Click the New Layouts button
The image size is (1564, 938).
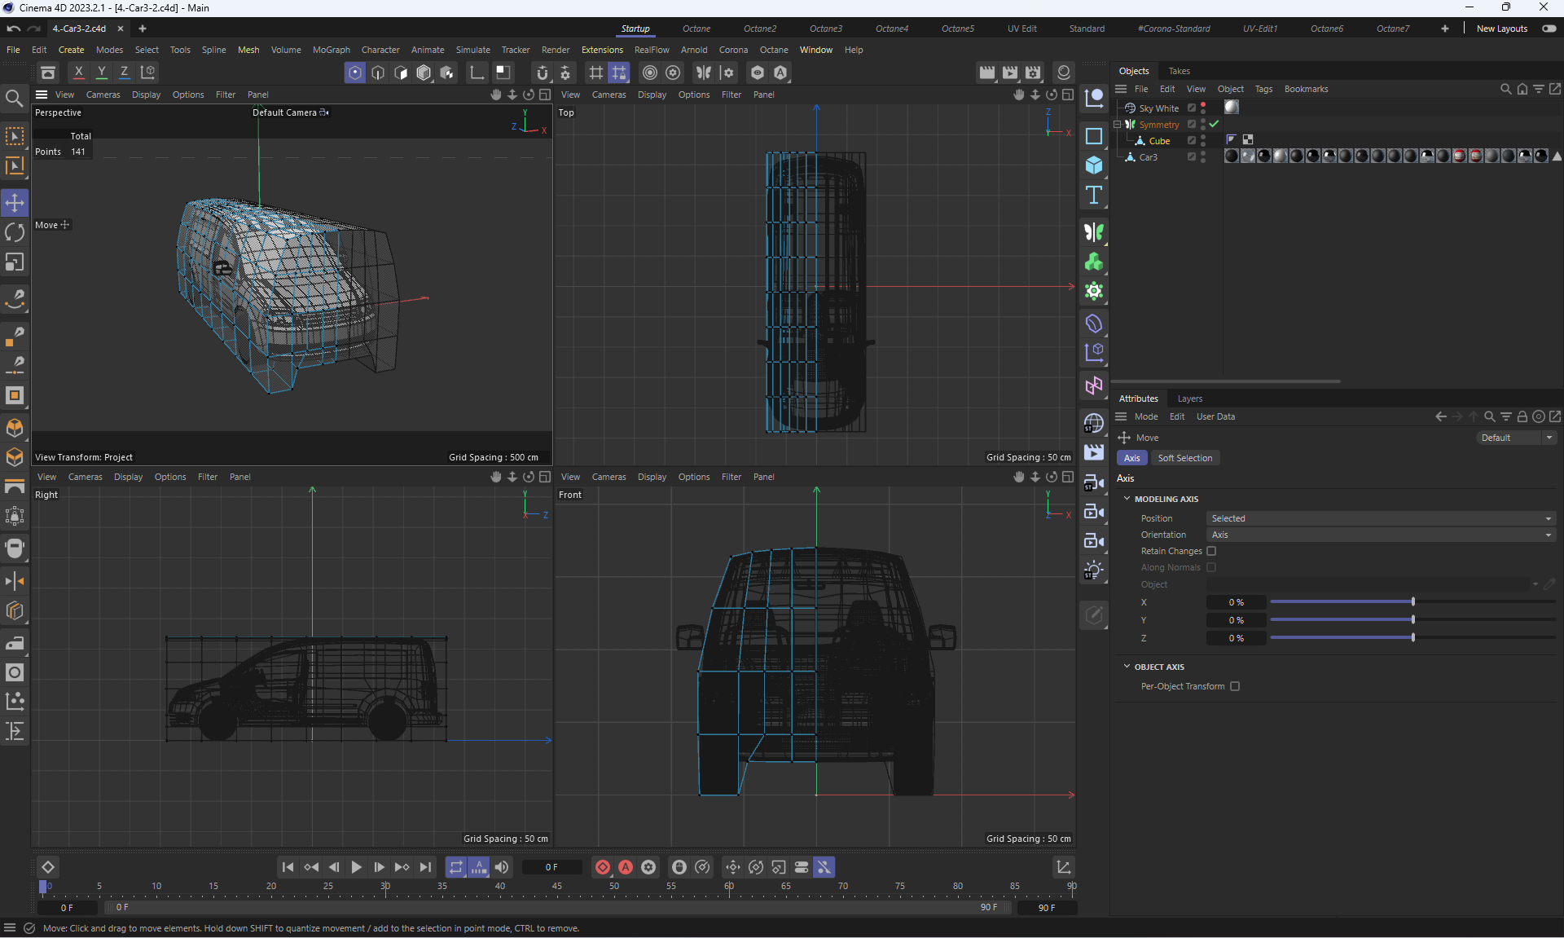[x=1501, y=29]
